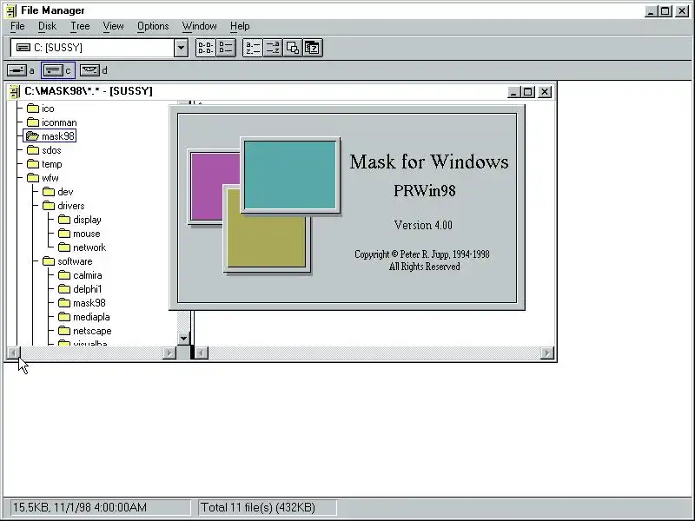The height and width of the screenshot is (521, 695).
Task: Close the C:\MASK98 child window
Action: (545, 92)
